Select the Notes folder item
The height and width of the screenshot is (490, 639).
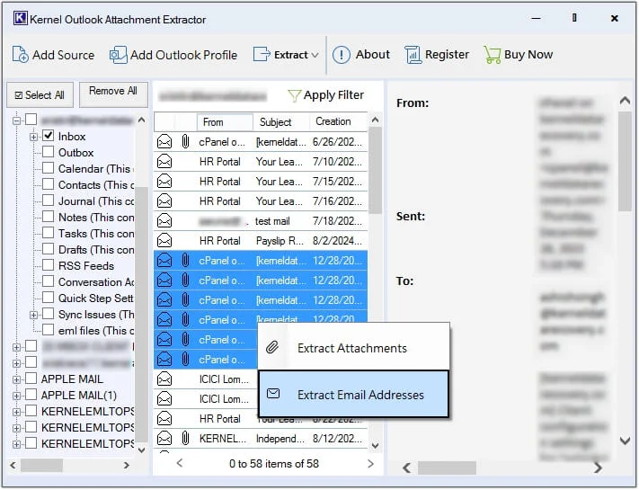pos(96,218)
